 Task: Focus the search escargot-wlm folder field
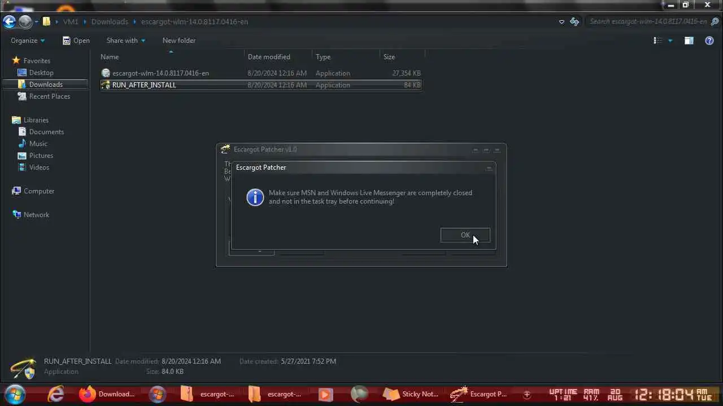click(x=647, y=21)
